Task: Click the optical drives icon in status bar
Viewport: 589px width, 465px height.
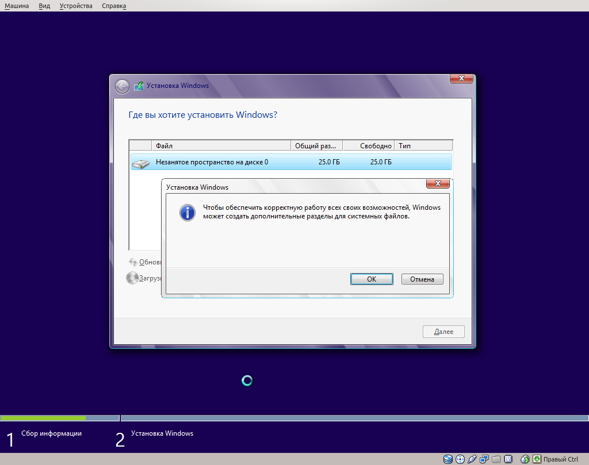Action: point(460,459)
